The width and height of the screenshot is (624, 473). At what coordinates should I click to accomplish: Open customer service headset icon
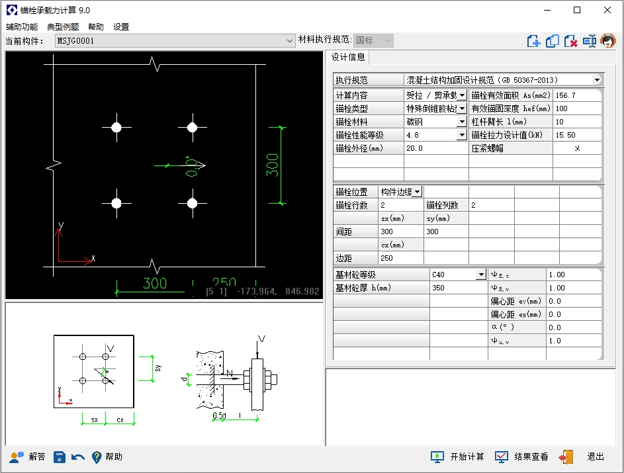(x=608, y=41)
